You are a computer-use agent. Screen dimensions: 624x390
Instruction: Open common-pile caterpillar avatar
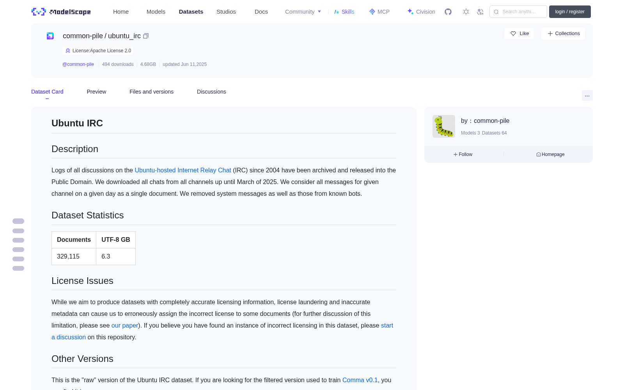[x=444, y=126]
